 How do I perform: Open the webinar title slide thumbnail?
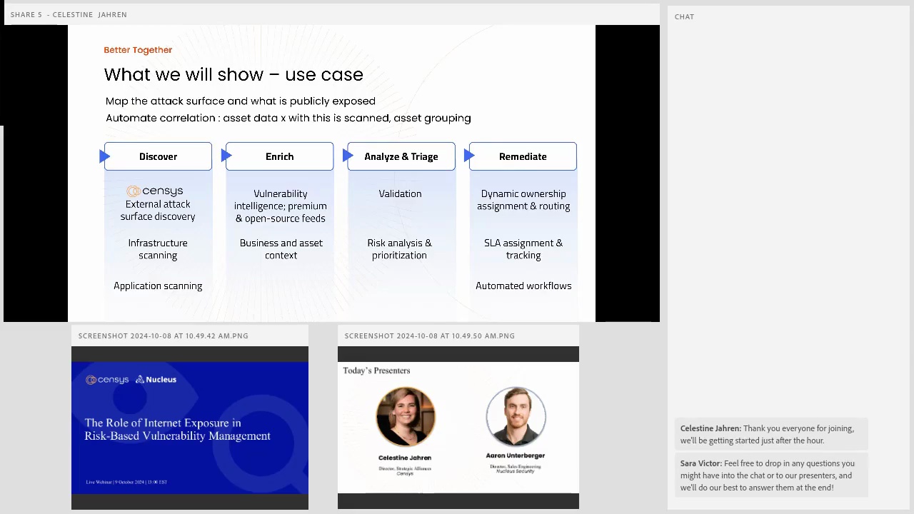(190, 428)
